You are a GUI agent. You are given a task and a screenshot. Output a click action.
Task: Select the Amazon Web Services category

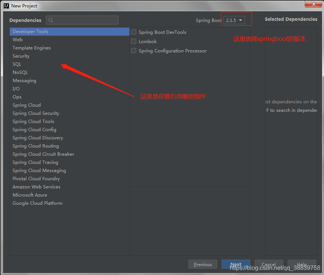pyautogui.click(x=69, y=187)
